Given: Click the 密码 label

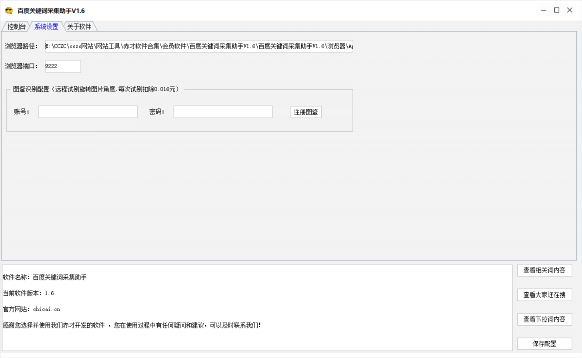Looking at the screenshot, I should point(157,112).
